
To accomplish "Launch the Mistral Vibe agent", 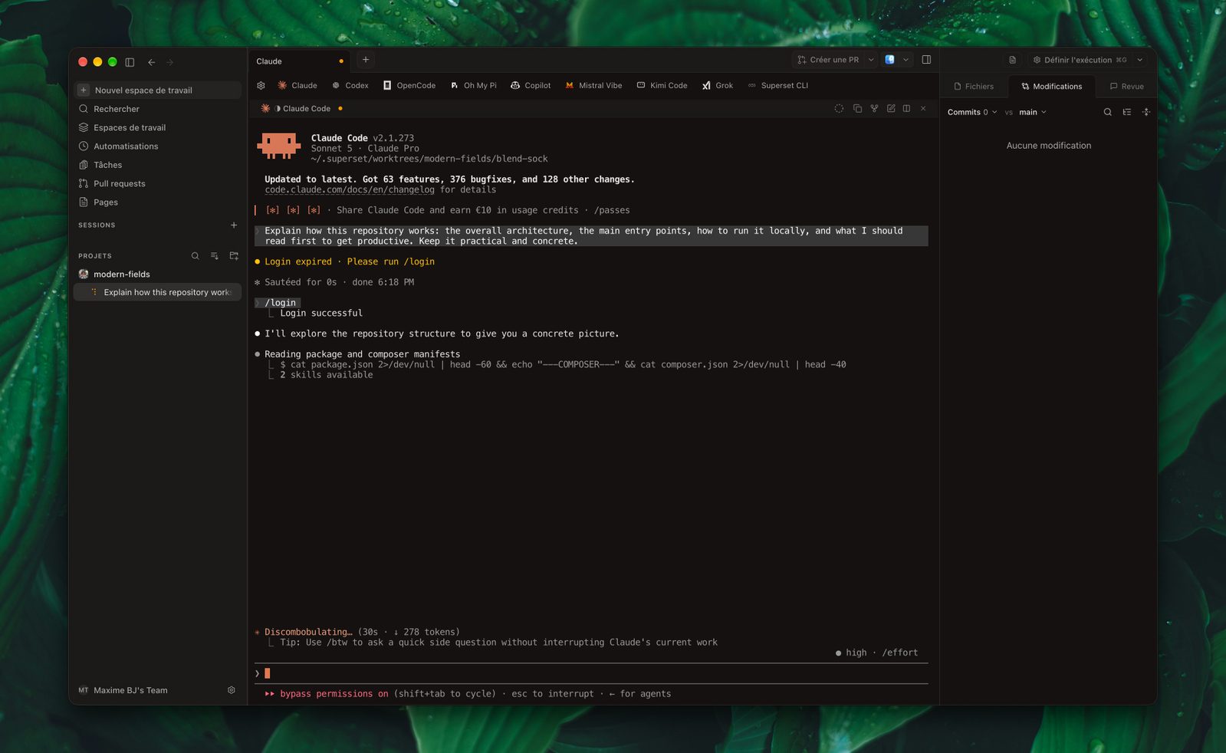I will 593,86.
